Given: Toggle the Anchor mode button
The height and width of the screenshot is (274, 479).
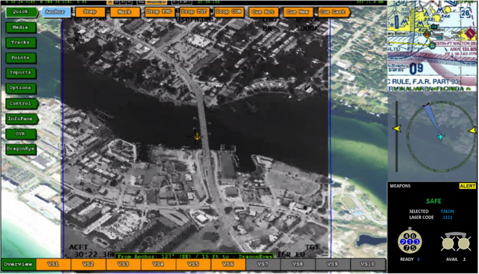Looking at the screenshot, I should point(55,12).
